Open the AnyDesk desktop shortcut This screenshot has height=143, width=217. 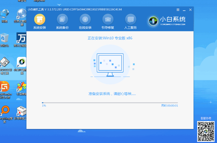point(39,1)
